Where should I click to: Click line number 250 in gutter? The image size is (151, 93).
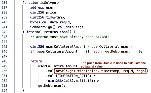pos(5,71)
